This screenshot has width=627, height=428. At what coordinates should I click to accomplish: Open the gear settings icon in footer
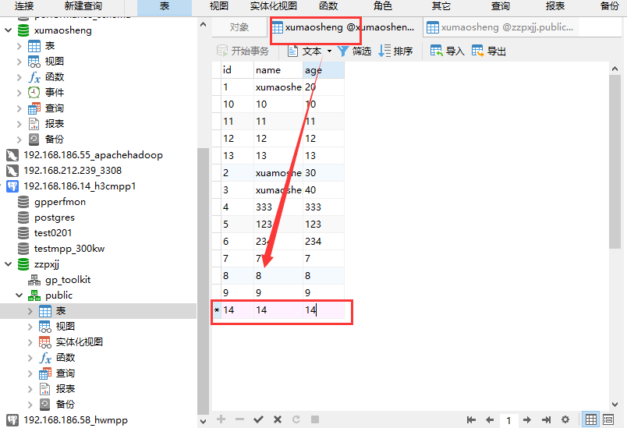565,419
